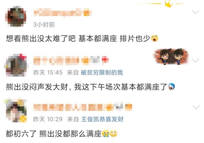Viewport: 204px width, 143px height.
Task: Click the crying emoji in third post
Action: pyautogui.click(x=106, y=134)
